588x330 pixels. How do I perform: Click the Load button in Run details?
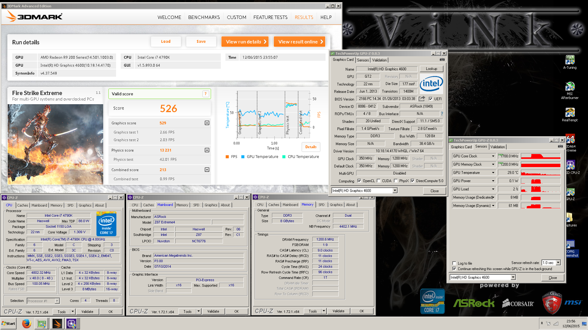pos(166,42)
